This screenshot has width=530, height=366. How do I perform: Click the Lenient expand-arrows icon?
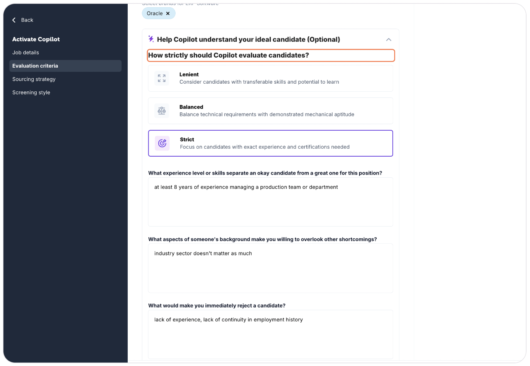tap(162, 78)
